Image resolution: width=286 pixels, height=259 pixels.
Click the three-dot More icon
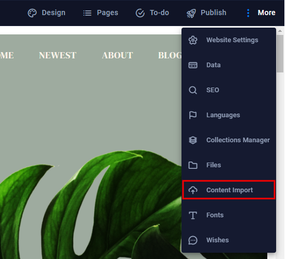click(x=248, y=13)
